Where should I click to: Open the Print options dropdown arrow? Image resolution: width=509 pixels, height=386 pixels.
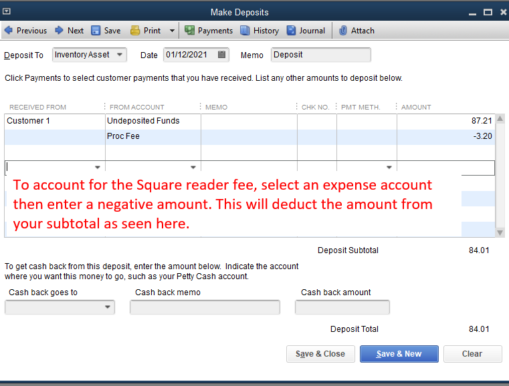pyautogui.click(x=172, y=31)
